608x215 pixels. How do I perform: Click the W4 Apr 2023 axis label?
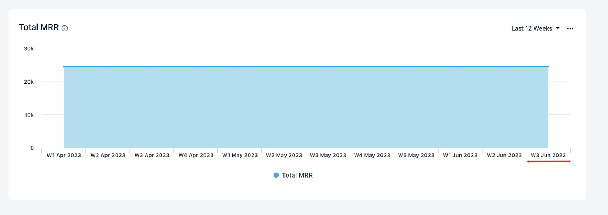[196, 155]
